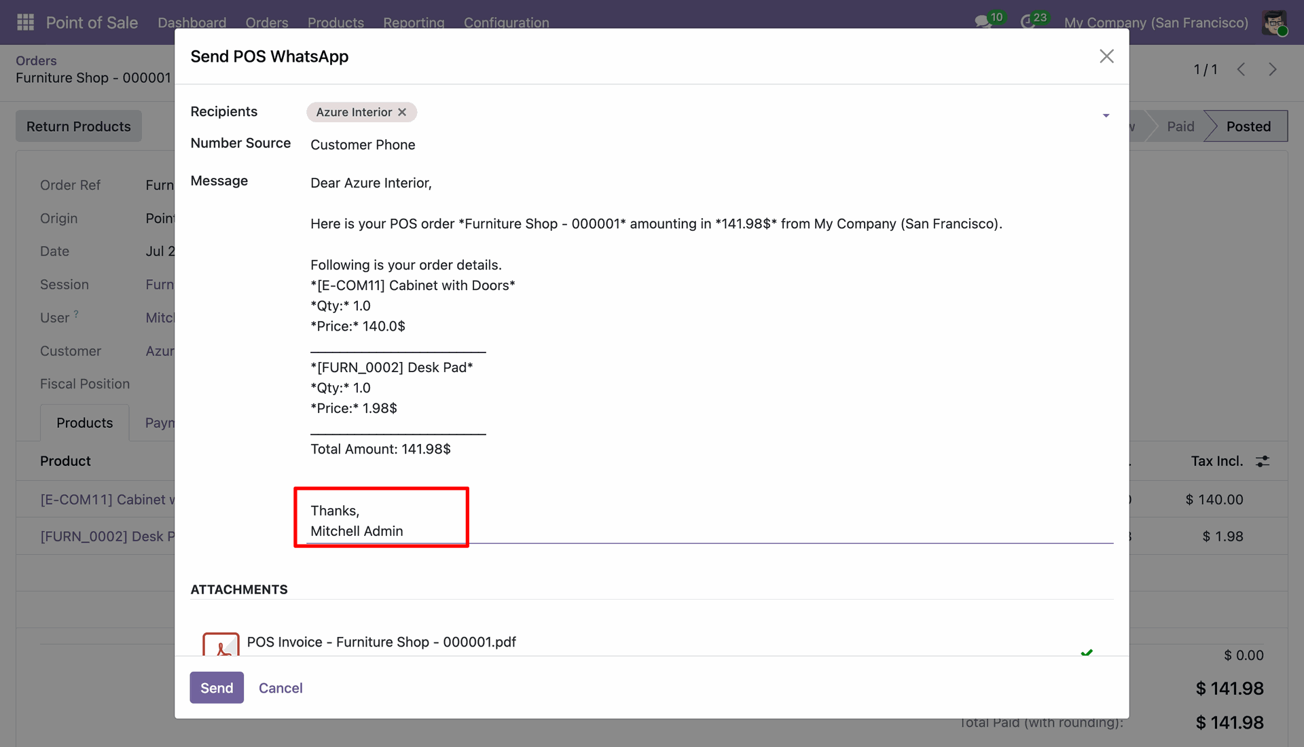Open the user avatar menu
1304x747 pixels.
[1275, 22]
